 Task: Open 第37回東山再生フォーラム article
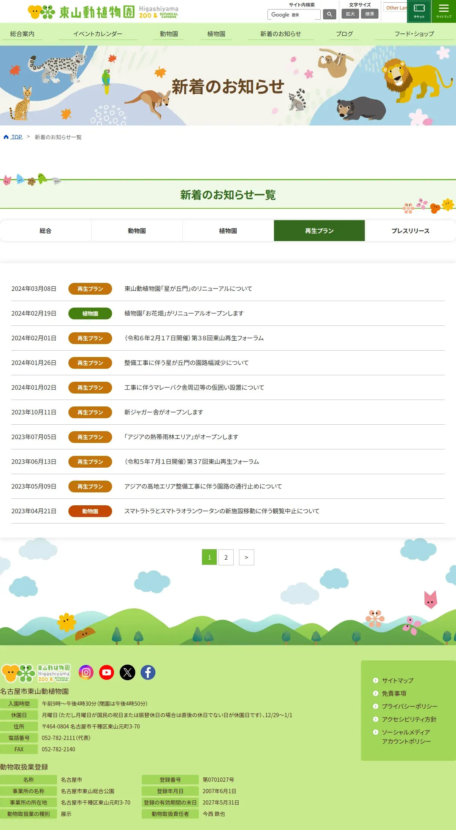click(x=192, y=462)
